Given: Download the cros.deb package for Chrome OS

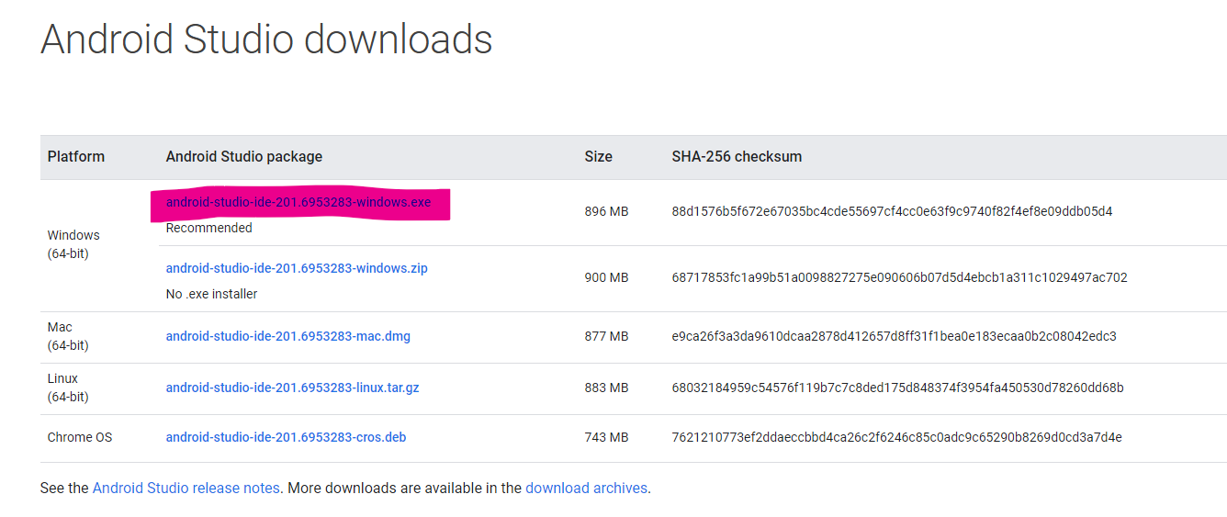Looking at the screenshot, I should pos(286,437).
